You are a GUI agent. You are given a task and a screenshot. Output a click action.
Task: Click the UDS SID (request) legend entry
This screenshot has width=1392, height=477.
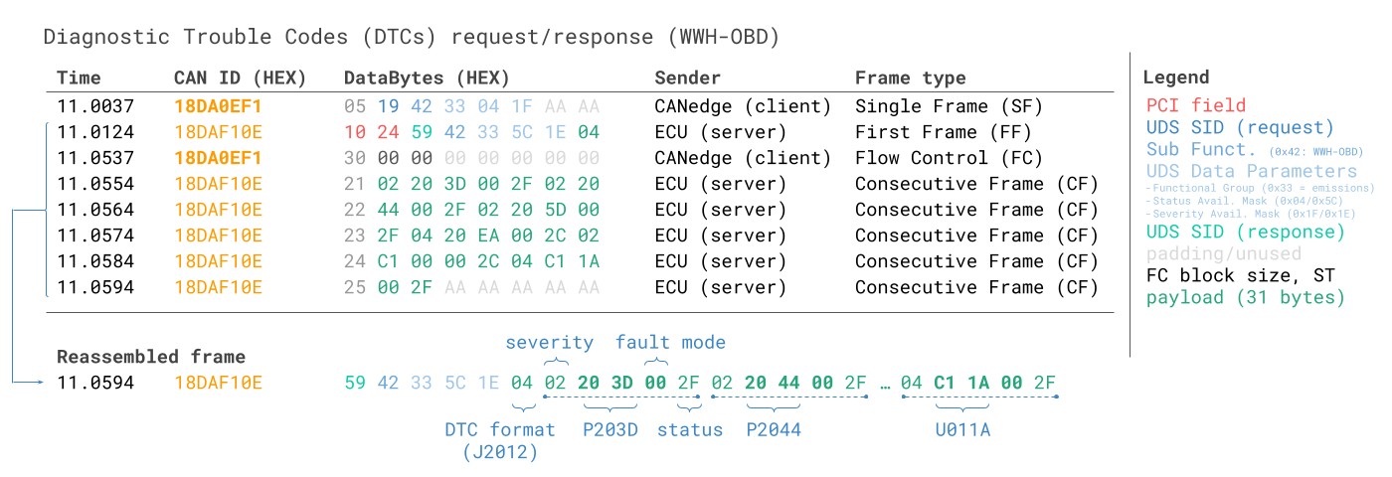pos(1240,127)
